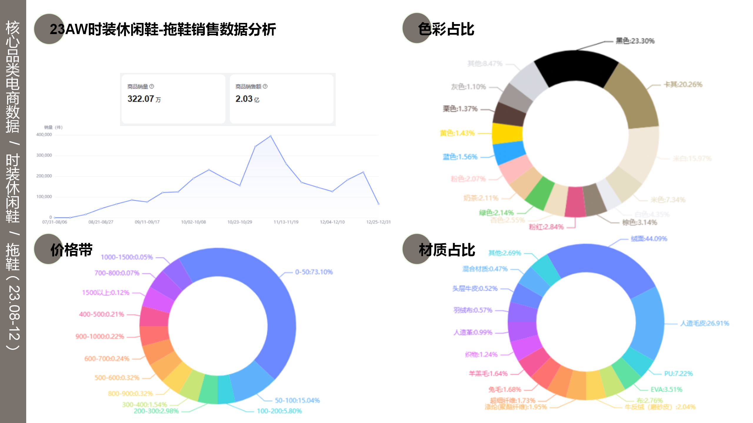Viewport: 753px width, 423px height.
Task: Click the 羊羔毛:1.64% label
Action: (x=488, y=374)
